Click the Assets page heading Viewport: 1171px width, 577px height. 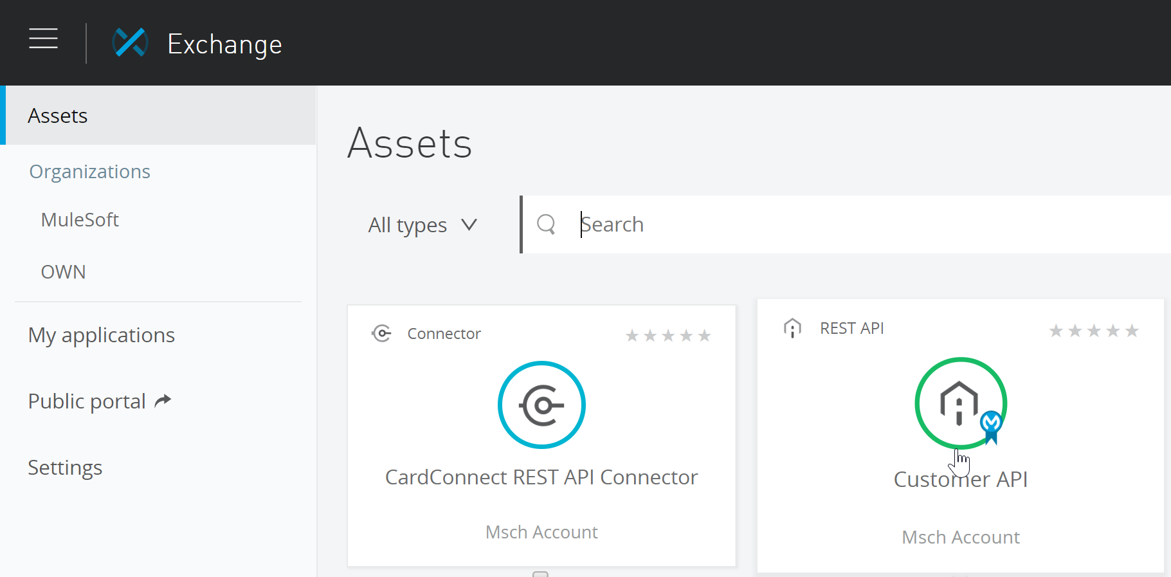[x=410, y=143]
